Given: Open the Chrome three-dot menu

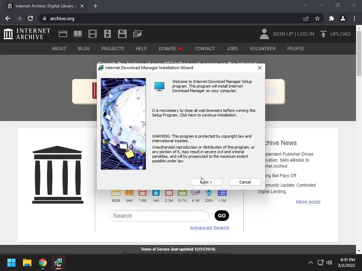Looking at the screenshot, I should [x=354, y=18].
